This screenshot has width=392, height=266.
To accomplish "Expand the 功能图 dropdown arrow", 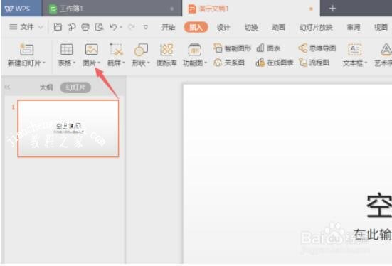I will click(206, 63).
